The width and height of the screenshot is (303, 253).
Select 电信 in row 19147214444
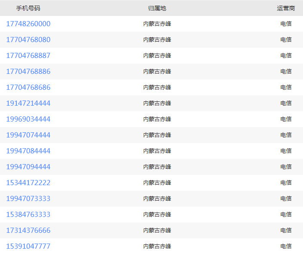pos(286,103)
